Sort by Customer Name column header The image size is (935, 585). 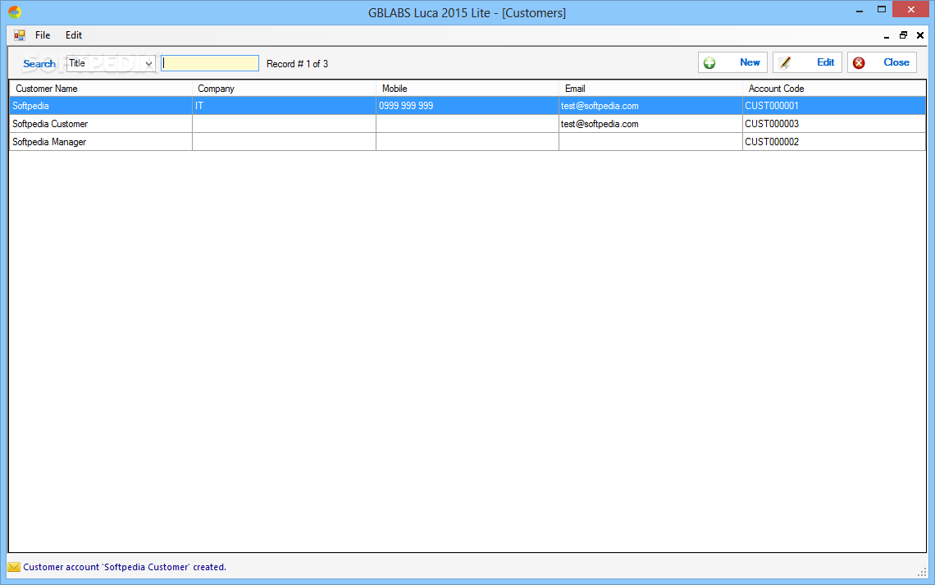pyautogui.click(x=100, y=89)
